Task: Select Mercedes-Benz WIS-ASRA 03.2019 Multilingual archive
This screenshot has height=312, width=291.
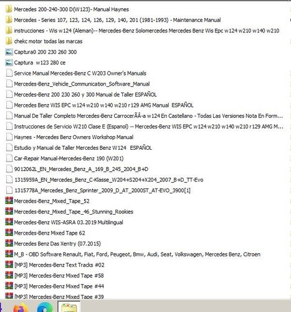Action: 69,222
